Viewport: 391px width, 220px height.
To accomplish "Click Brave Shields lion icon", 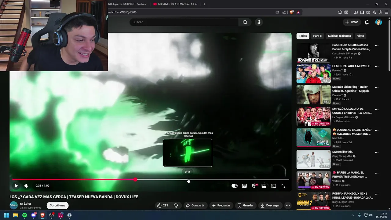I will click(292, 12).
